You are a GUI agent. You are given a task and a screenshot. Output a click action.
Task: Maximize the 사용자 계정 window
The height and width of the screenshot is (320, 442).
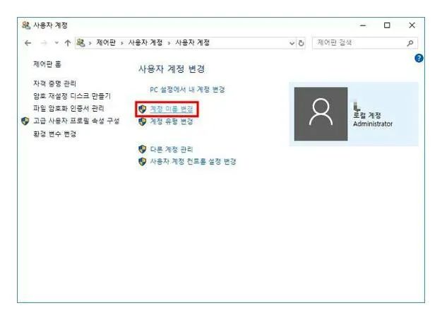387,25
